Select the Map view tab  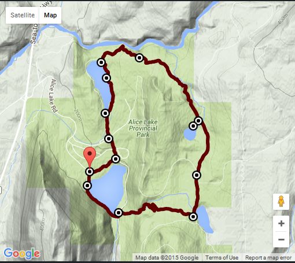[x=50, y=15]
